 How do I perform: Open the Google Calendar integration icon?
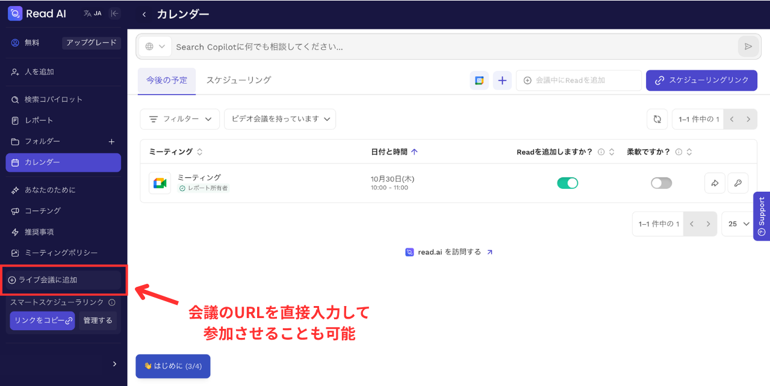[479, 80]
